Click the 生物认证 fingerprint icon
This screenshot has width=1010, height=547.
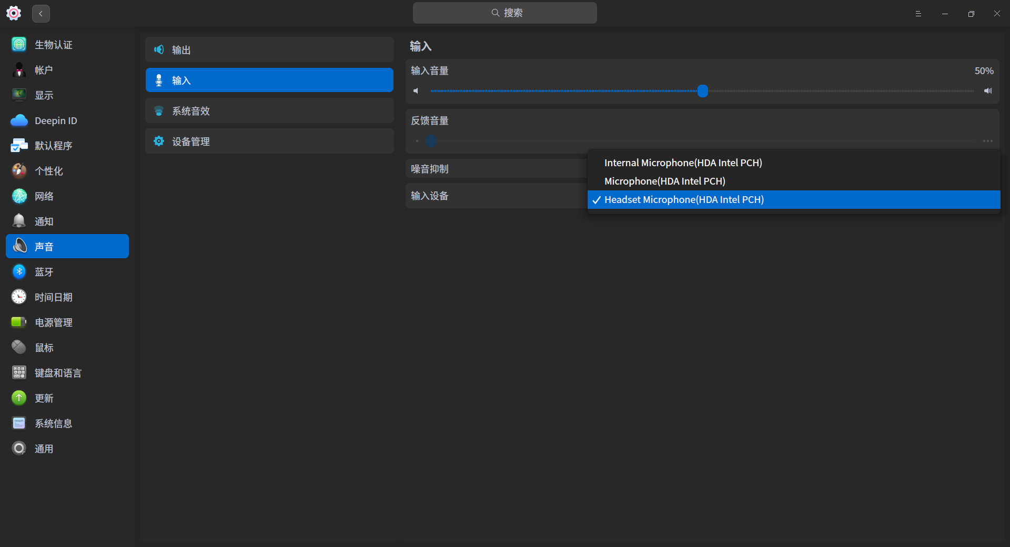pos(19,45)
